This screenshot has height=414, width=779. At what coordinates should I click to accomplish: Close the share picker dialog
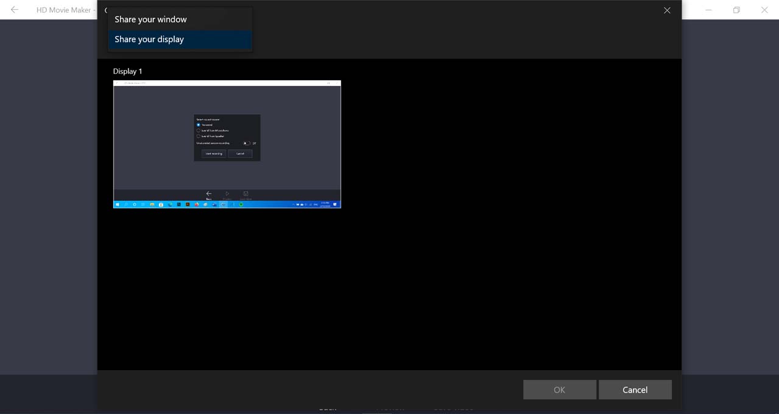click(667, 10)
